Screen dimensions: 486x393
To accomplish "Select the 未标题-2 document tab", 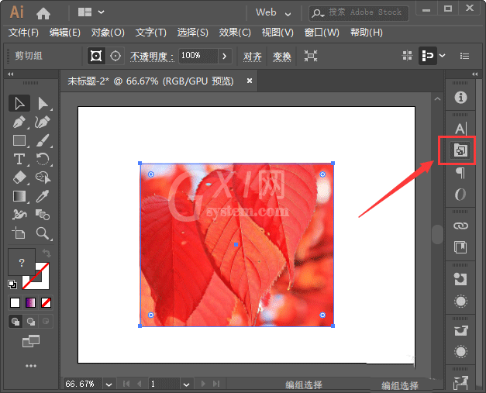I will coord(150,81).
